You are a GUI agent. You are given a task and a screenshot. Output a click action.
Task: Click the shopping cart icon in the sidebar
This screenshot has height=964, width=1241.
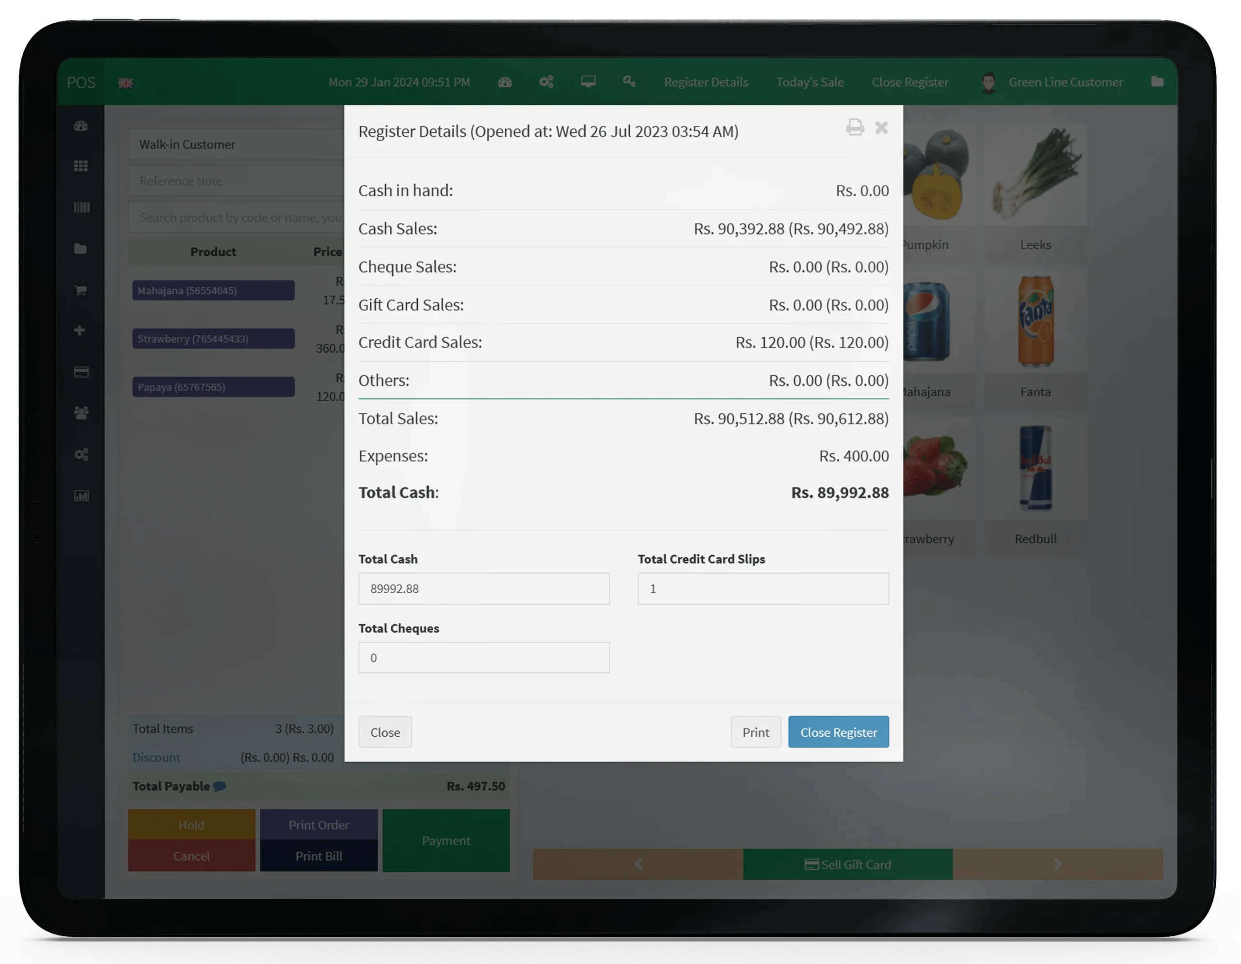[80, 290]
